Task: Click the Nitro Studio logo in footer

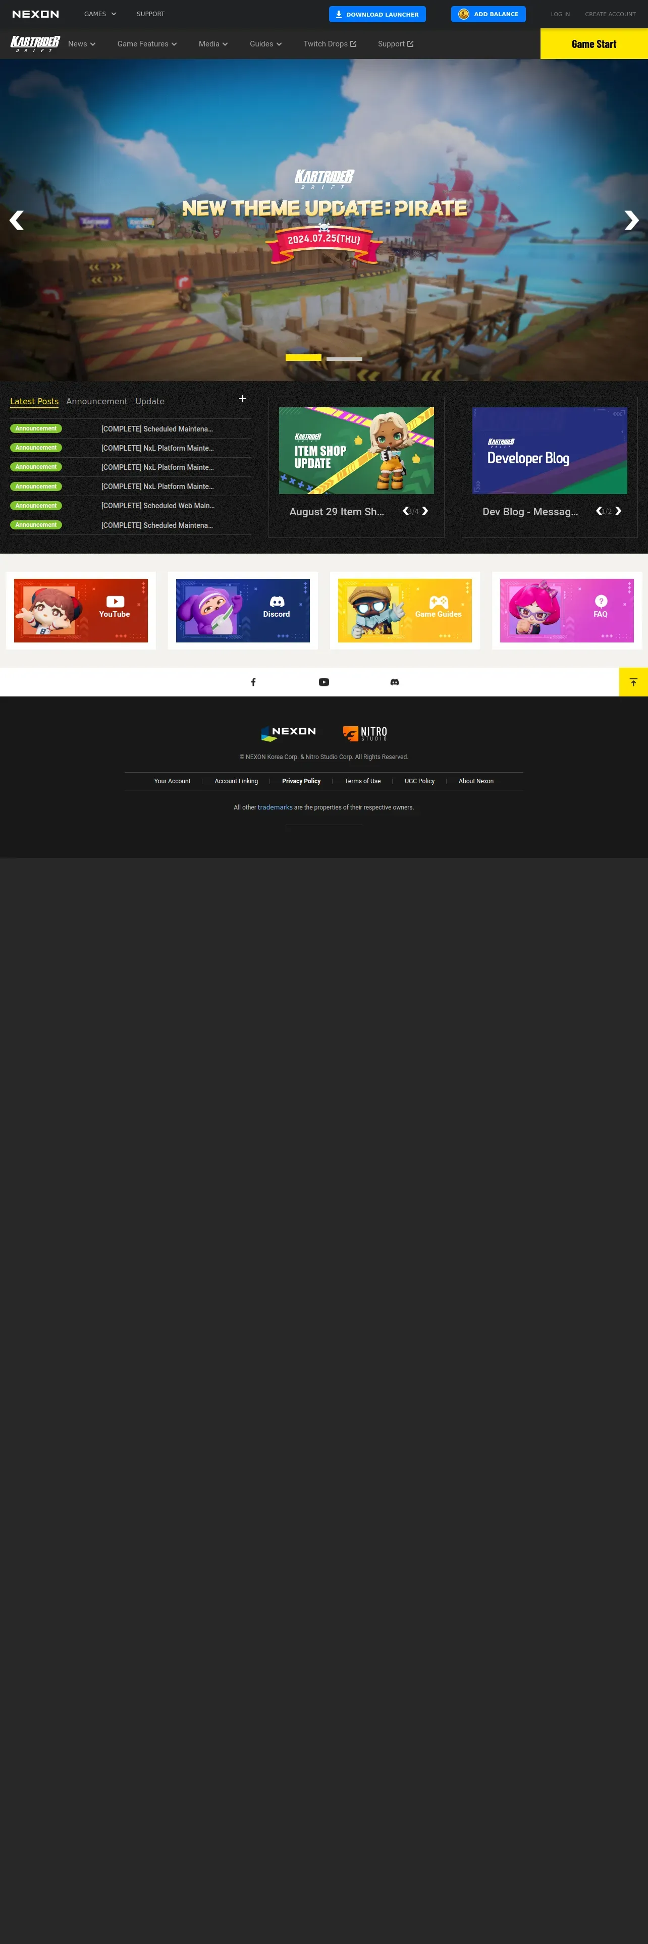Action: 365,733
